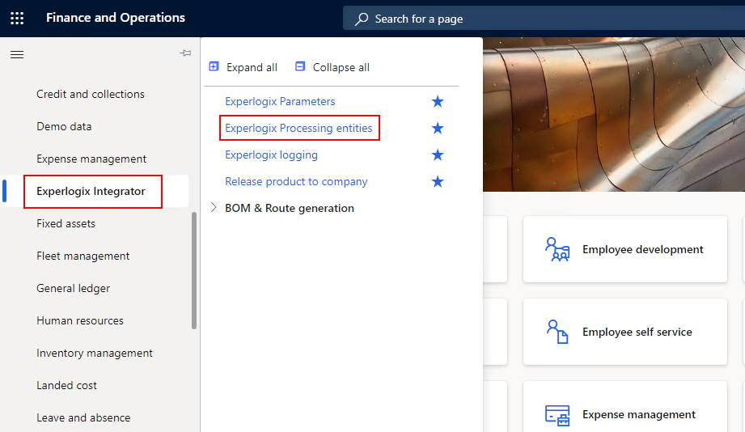Select Fleet management module
Image resolution: width=745 pixels, height=432 pixels.
[83, 256]
